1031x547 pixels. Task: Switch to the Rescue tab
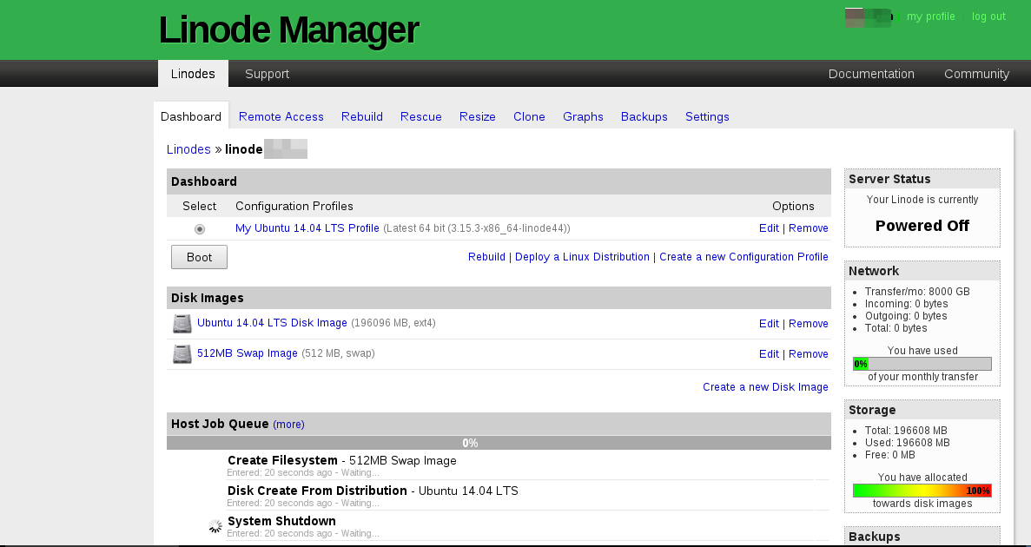(x=420, y=116)
